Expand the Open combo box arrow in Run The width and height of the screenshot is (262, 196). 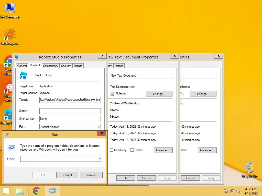[100, 159]
